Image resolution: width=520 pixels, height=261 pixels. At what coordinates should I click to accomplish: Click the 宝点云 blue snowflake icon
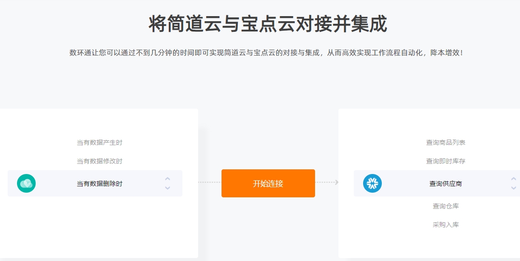pyautogui.click(x=372, y=183)
